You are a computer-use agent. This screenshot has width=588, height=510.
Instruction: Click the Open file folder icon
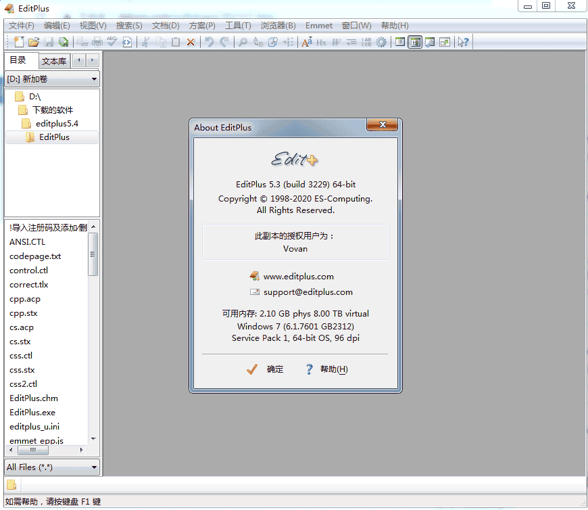[x=33, y=42]
